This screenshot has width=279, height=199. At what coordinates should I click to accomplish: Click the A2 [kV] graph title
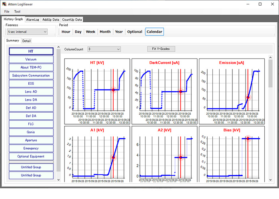[164, 130]
